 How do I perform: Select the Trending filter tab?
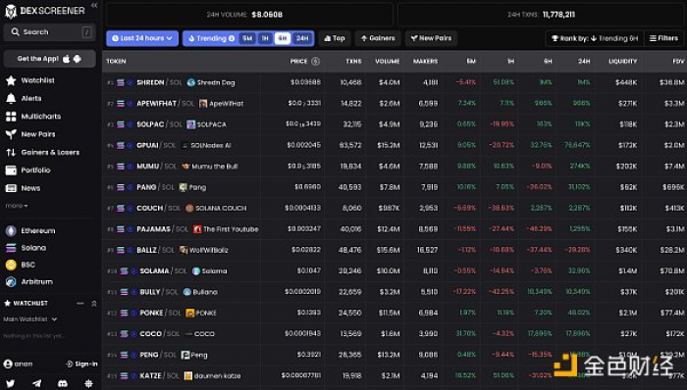(x=211, y=38)
